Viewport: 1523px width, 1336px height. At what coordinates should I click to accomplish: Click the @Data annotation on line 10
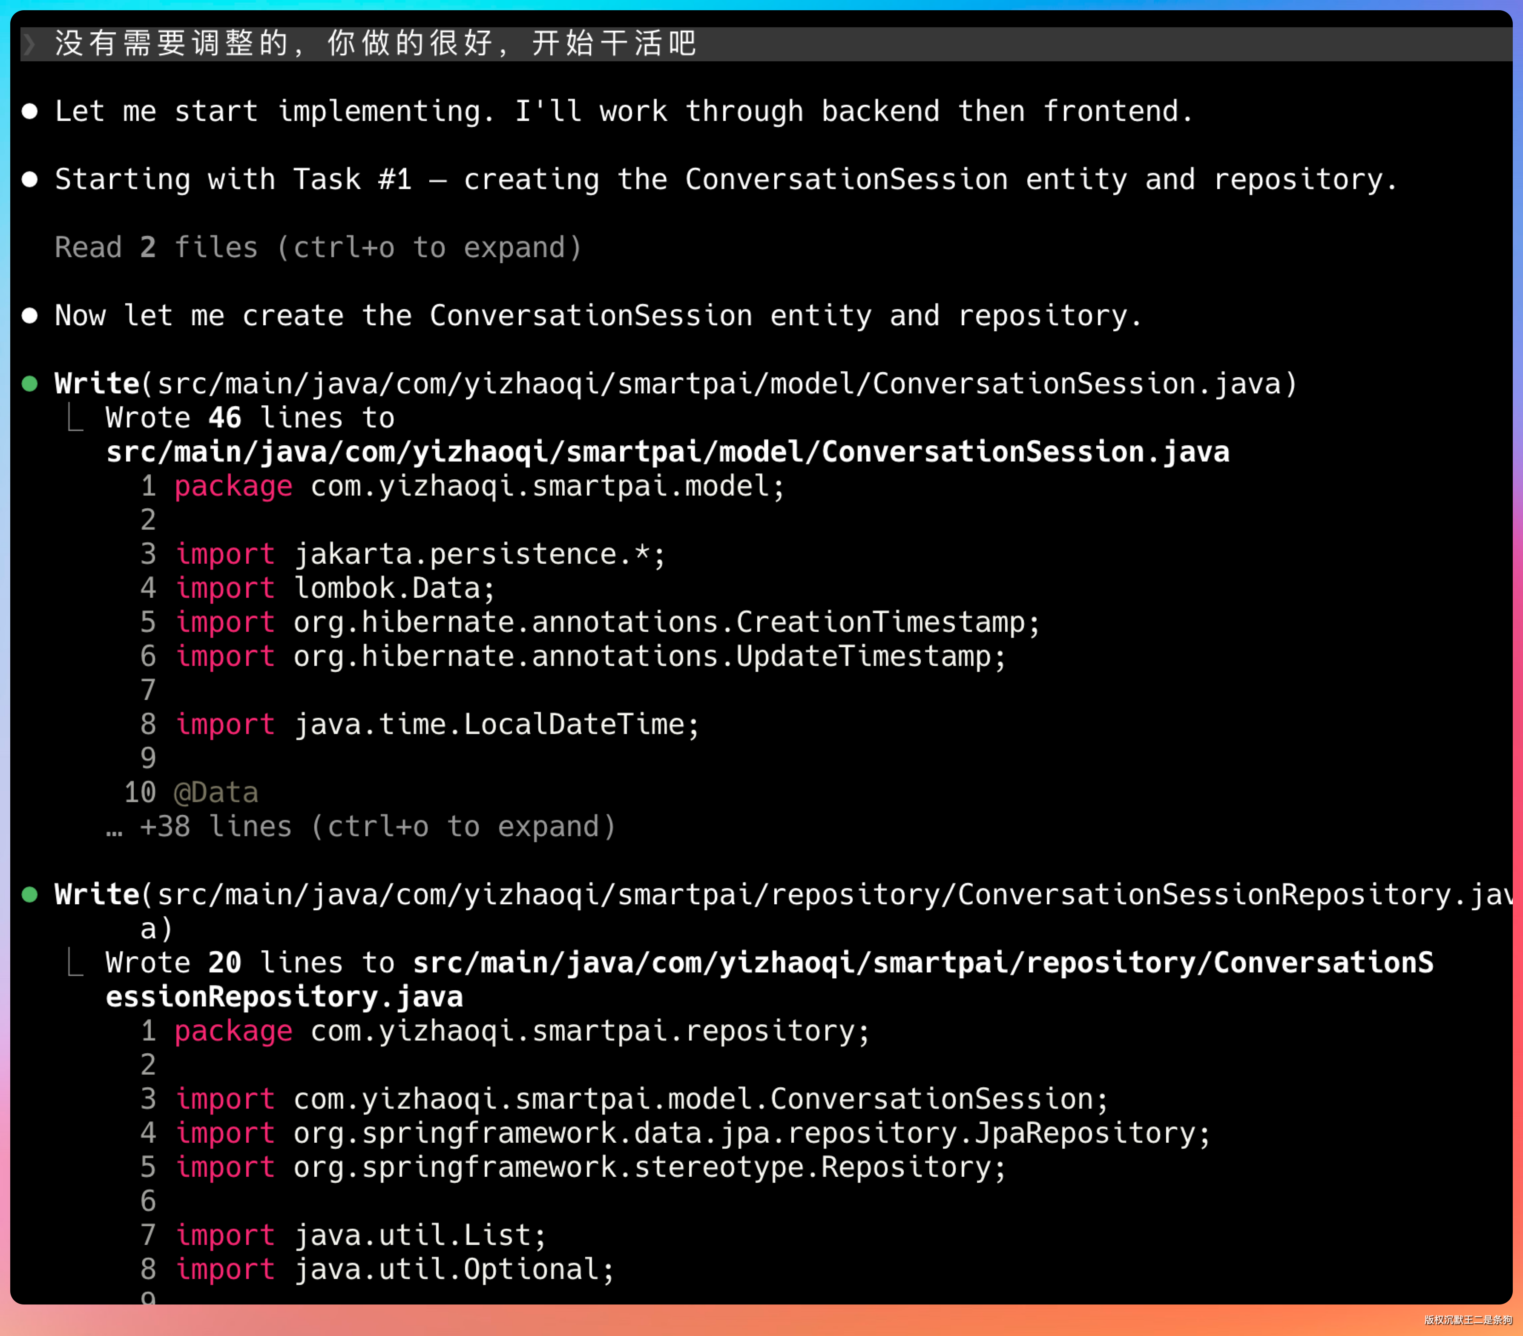pyautogui.click(x=216, y=792)
